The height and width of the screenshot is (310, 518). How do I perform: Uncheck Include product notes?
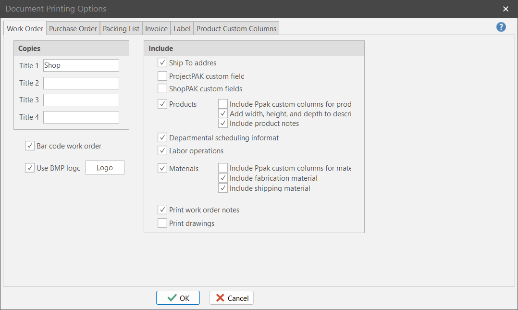223,124
